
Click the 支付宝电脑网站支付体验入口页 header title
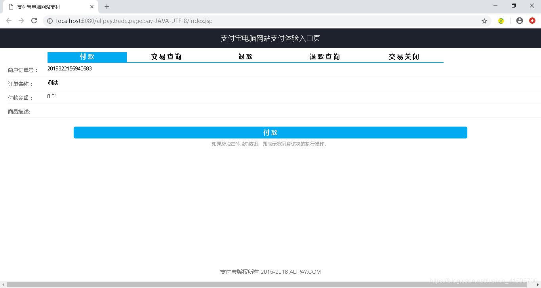pos(270,38)
